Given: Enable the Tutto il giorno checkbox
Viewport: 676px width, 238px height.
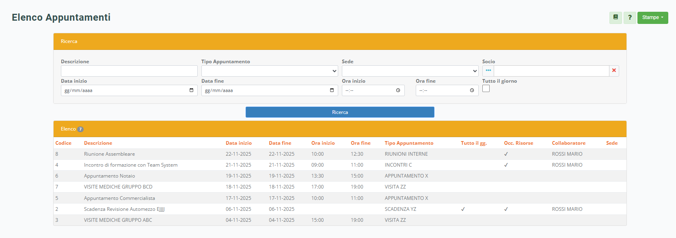Looking at the screenshot, I should pyautogui.click(x=486, y=88).
